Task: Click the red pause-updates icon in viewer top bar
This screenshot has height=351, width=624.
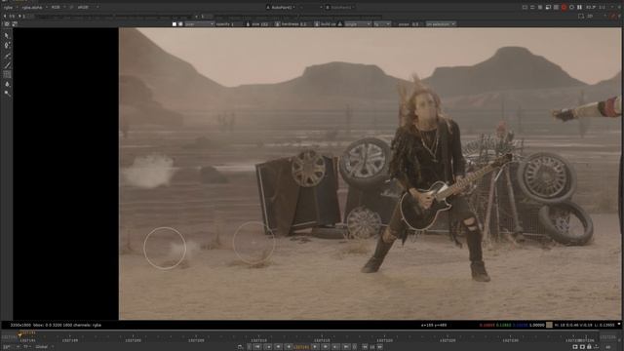Action: pos(565,7)
